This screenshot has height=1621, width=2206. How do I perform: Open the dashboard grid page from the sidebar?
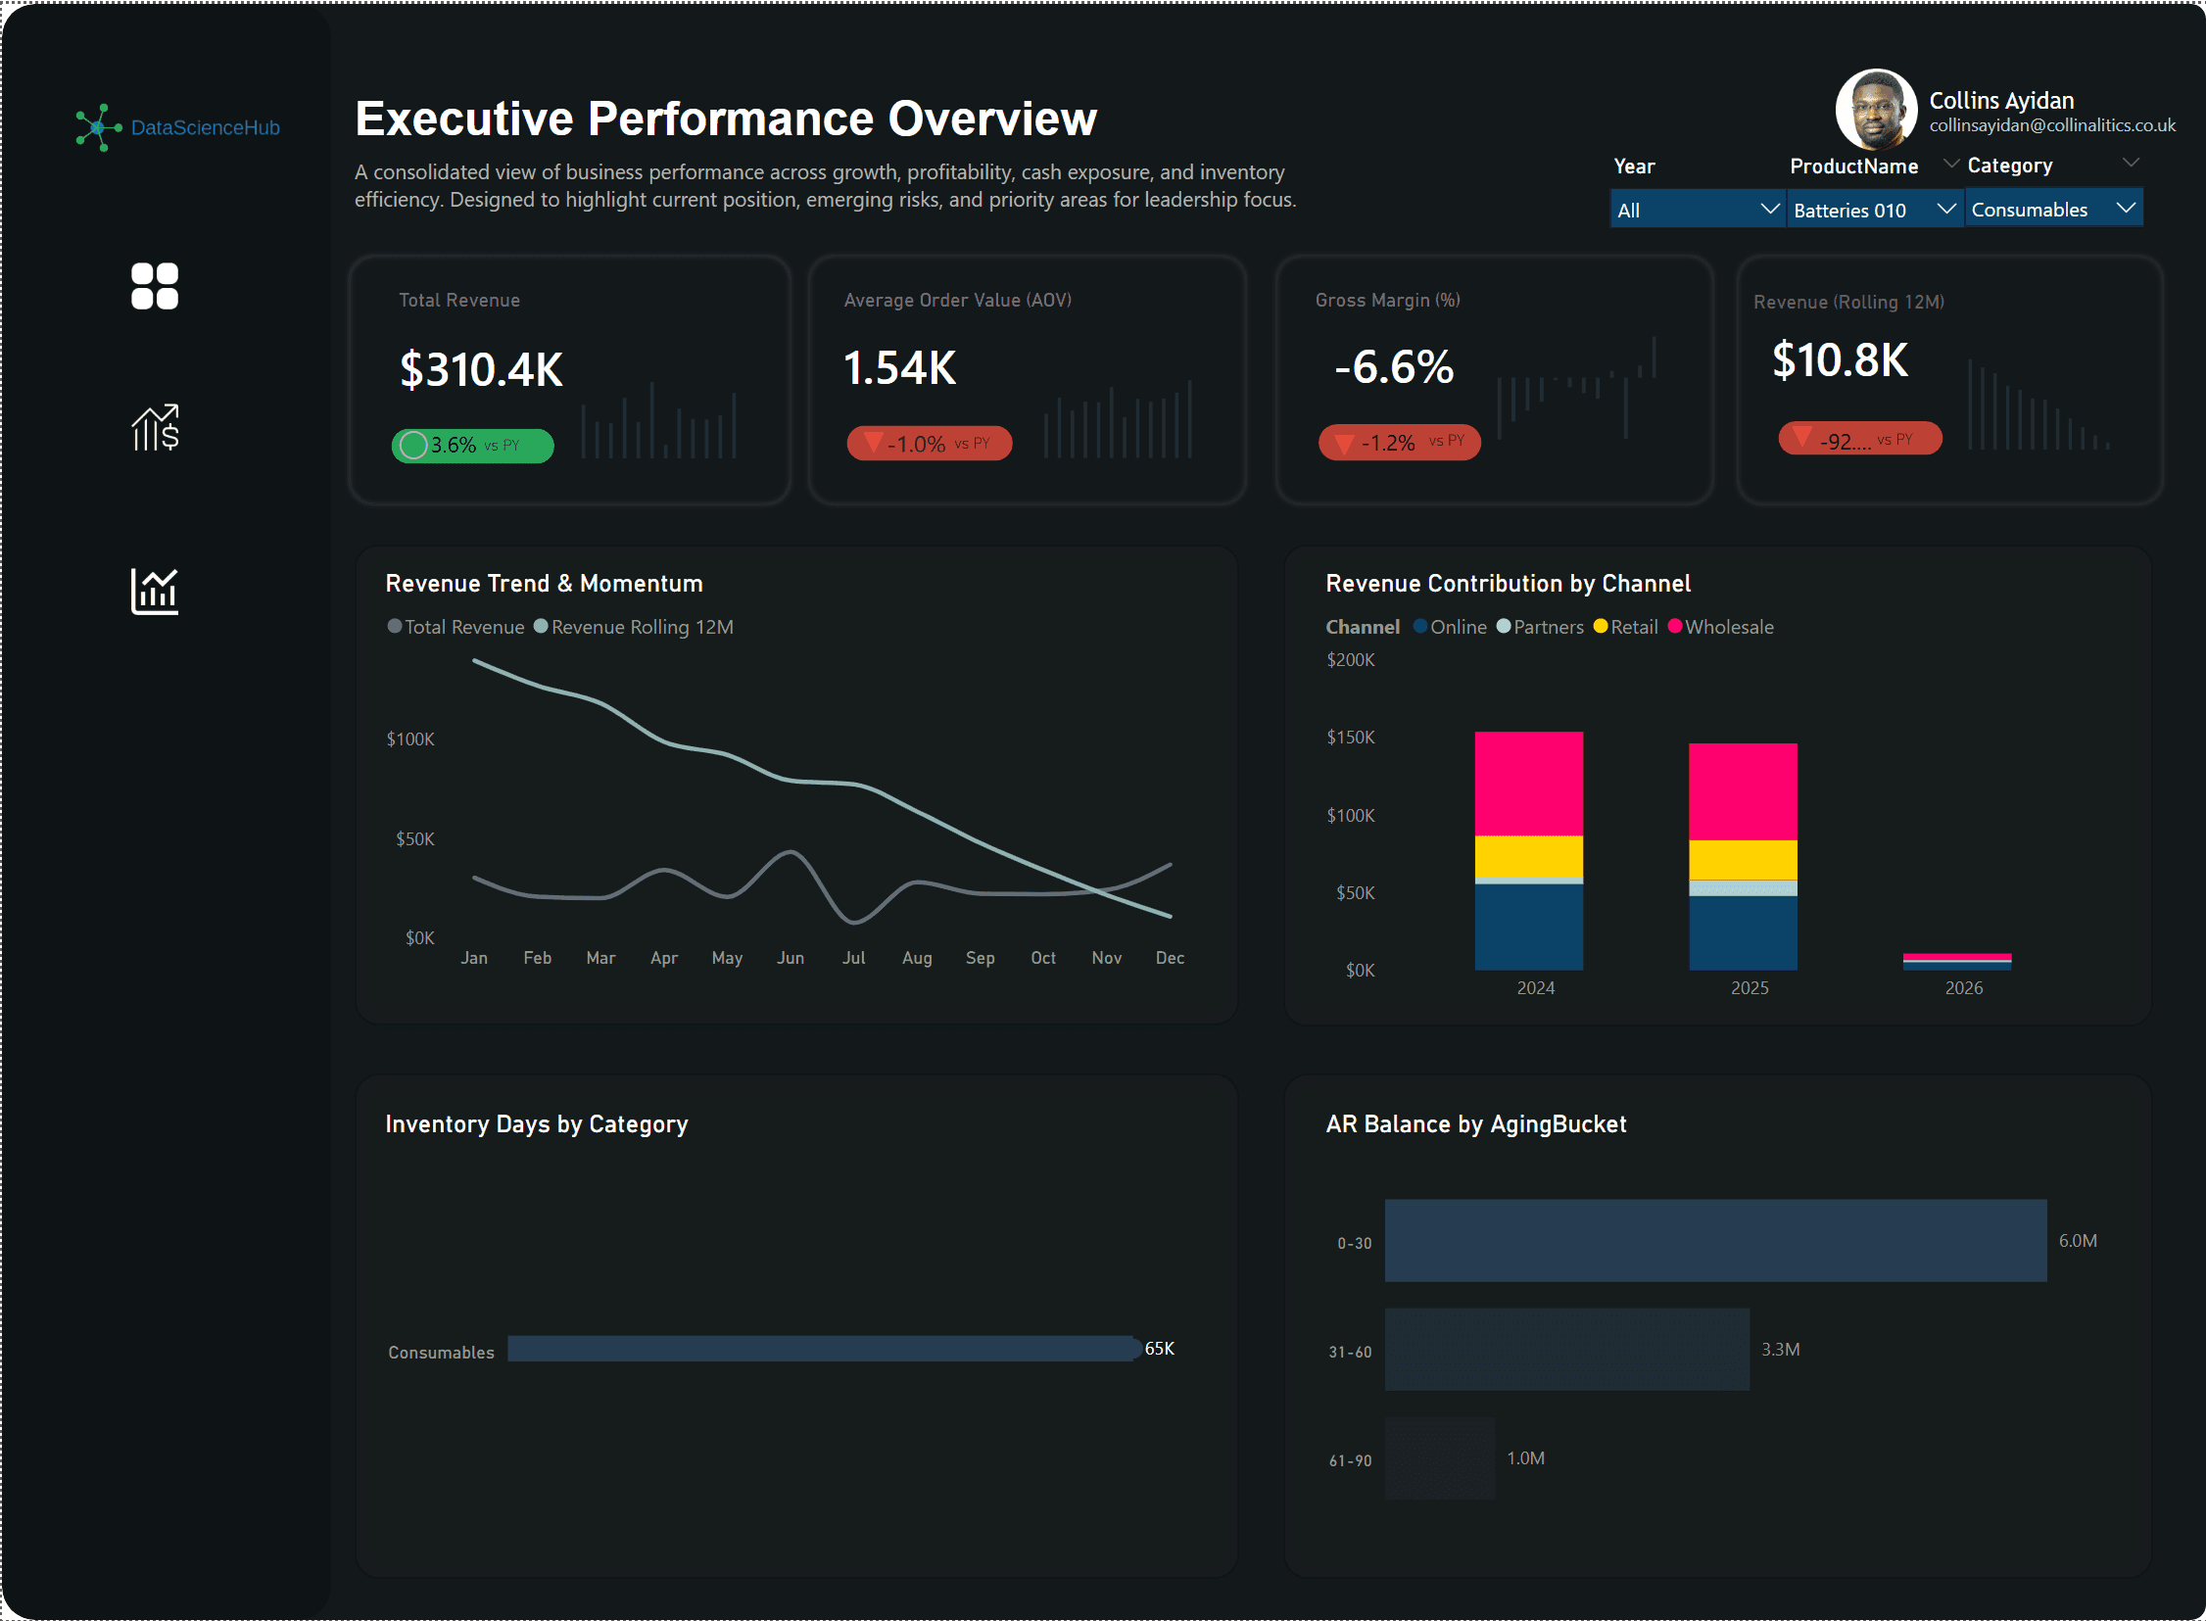pyautogui.click(x=154, y=286)
